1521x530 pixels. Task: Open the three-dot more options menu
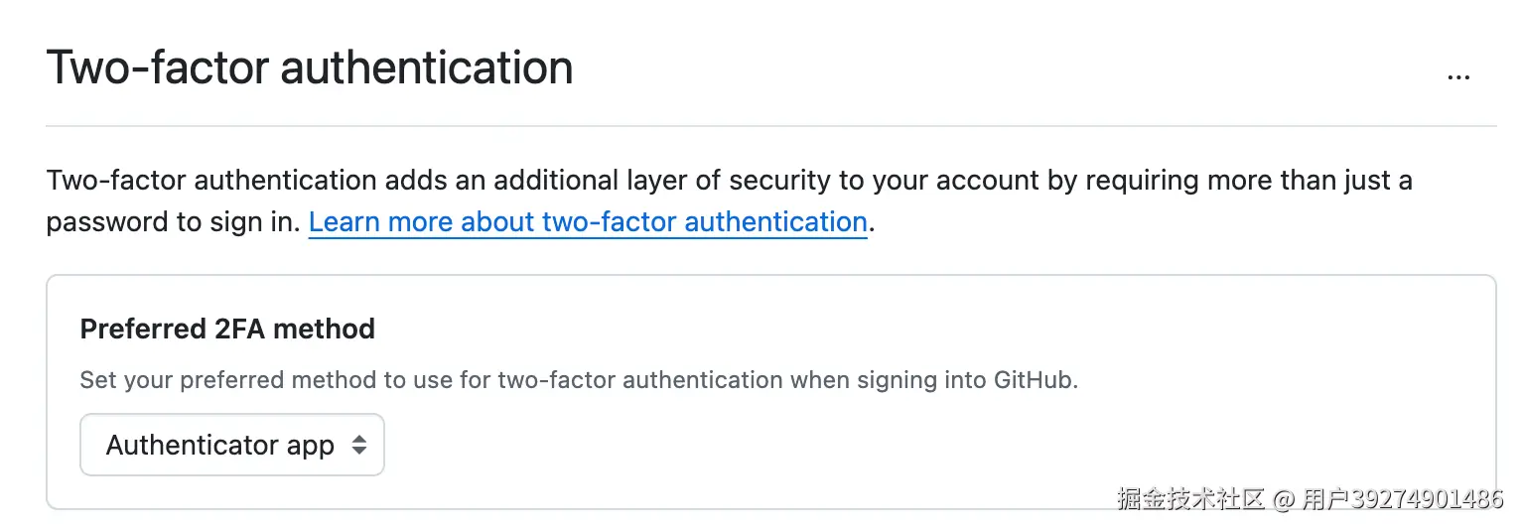pyautogui.click(x=1457, y=76)
